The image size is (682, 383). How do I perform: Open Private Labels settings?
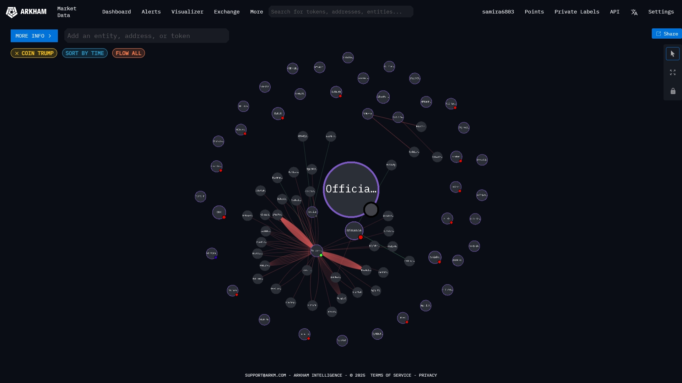click(x=577, y=12)
